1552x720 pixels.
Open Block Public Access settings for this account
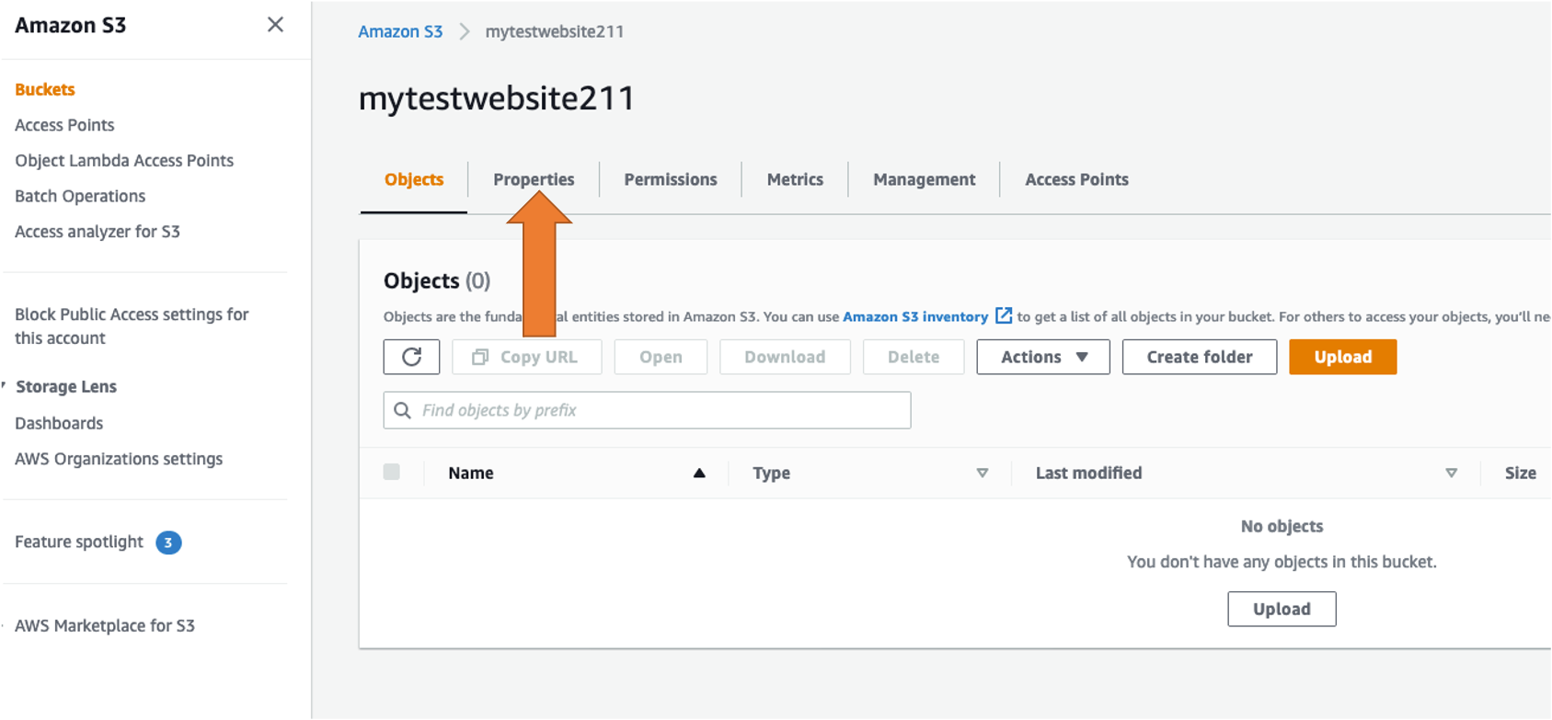click(132, 326)
